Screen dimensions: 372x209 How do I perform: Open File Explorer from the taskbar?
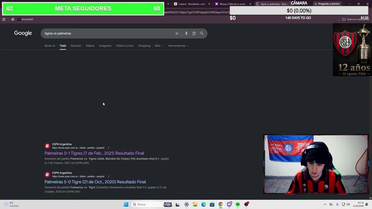[195, 204]
